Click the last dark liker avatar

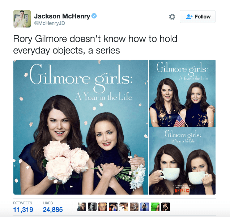pyautogui.click(x=166, y=207)
